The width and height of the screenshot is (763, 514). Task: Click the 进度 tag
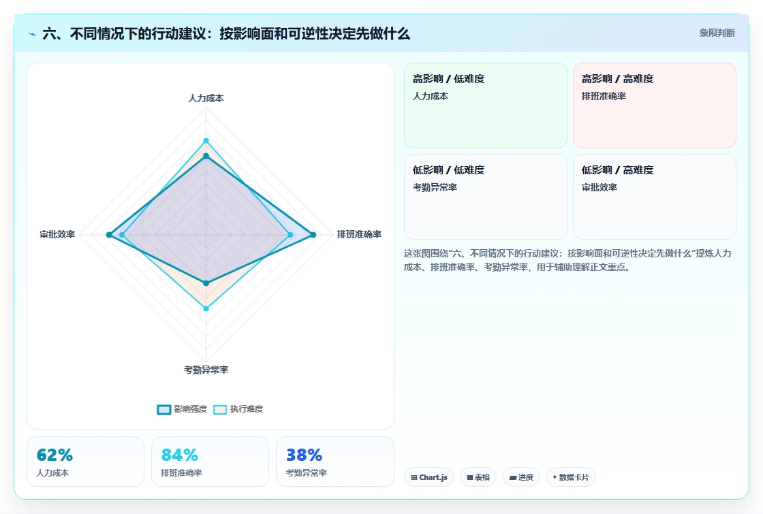click(x=520, y=477)
